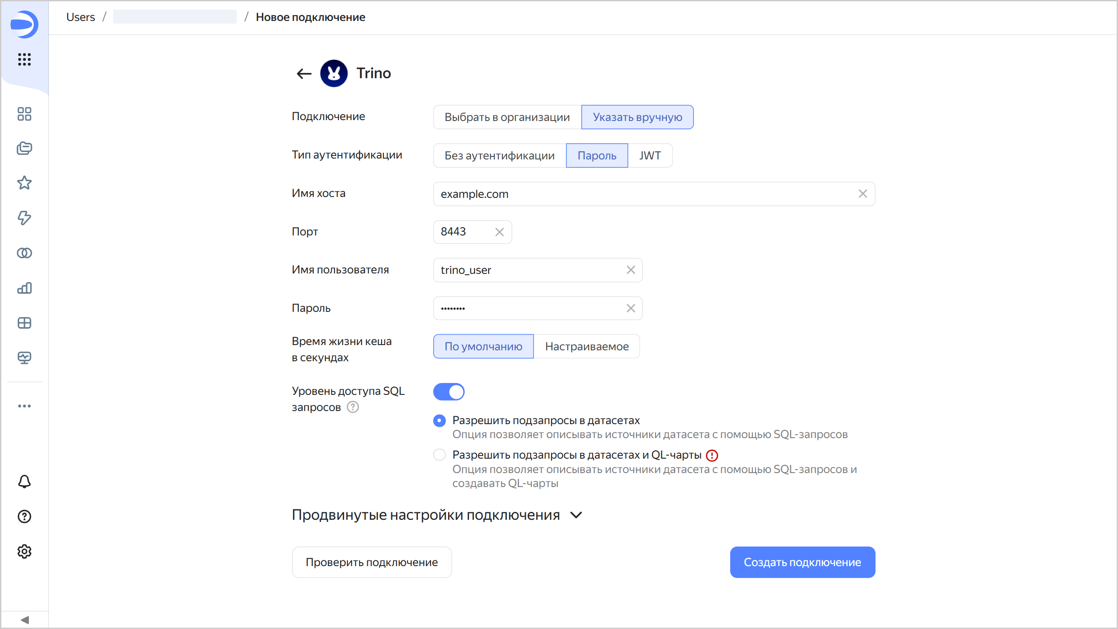Open the lightning bolt connections icon
The width and height of the screenshot is (1118, 629).
(x=24, y=218)
